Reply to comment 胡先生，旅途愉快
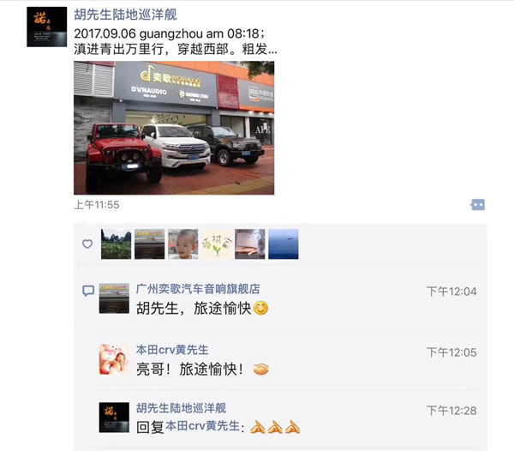This screenshot has width=514, height=451. (x=202, y=309)
